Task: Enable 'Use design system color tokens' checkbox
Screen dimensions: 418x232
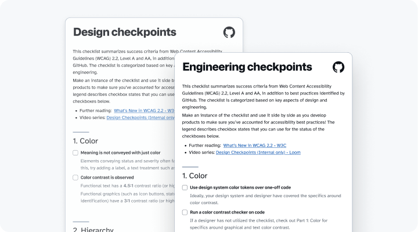Action: [185, 188]
